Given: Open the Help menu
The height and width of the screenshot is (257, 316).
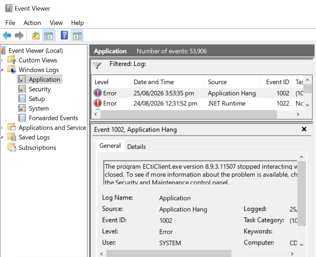Looking at the screenshot, I should (77, 23).
